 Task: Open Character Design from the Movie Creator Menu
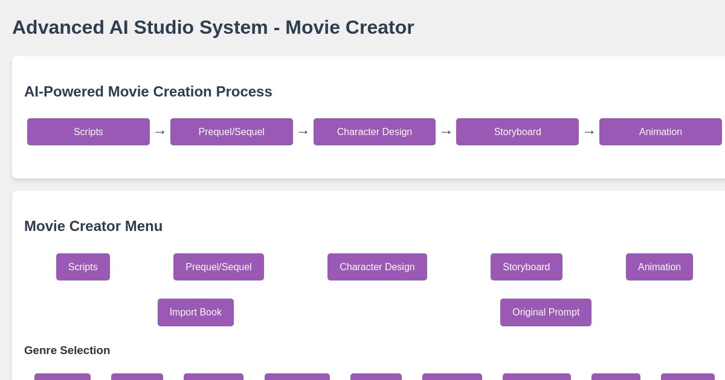click(377, 267)
